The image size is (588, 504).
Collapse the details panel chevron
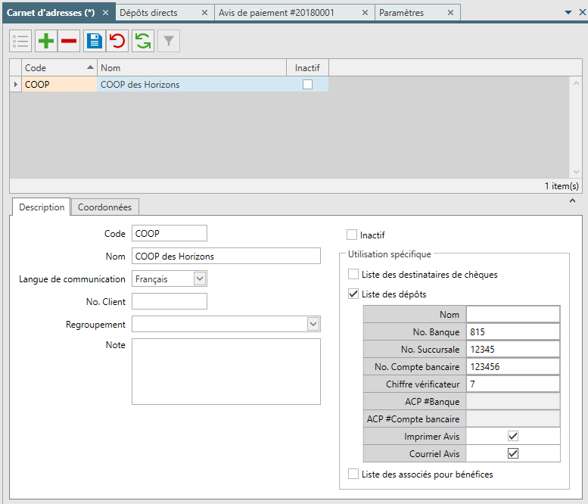572,201
